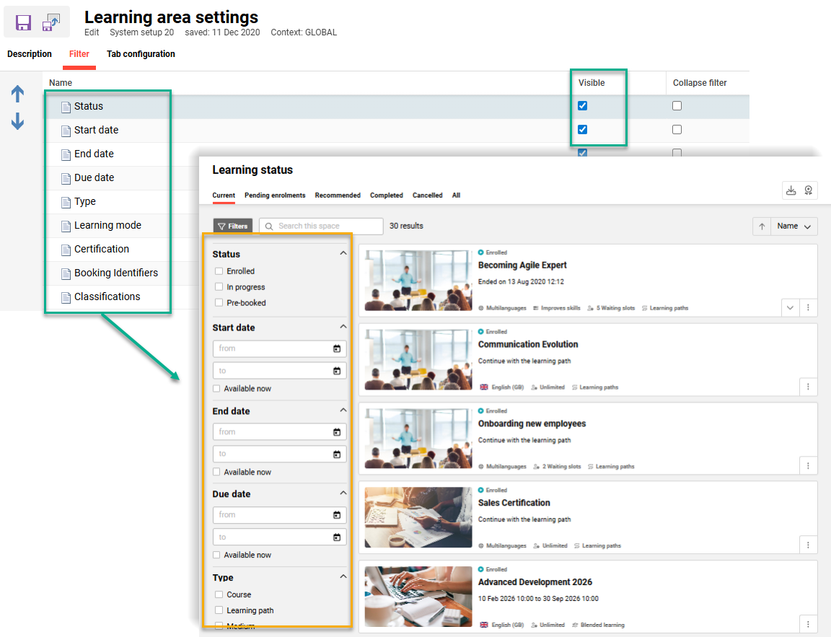This screenshot has height=637, width=831.
Task: Move a filter up with the blue arrow
Action: point(17,93)
